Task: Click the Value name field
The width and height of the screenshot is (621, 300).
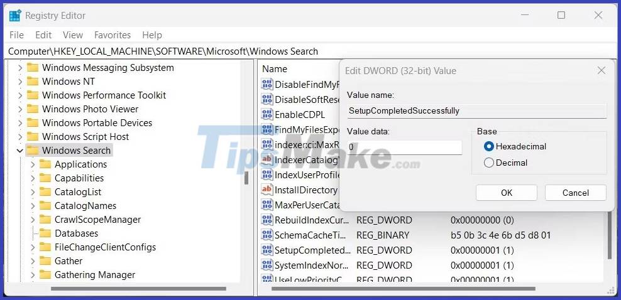Action: (477, 110)
